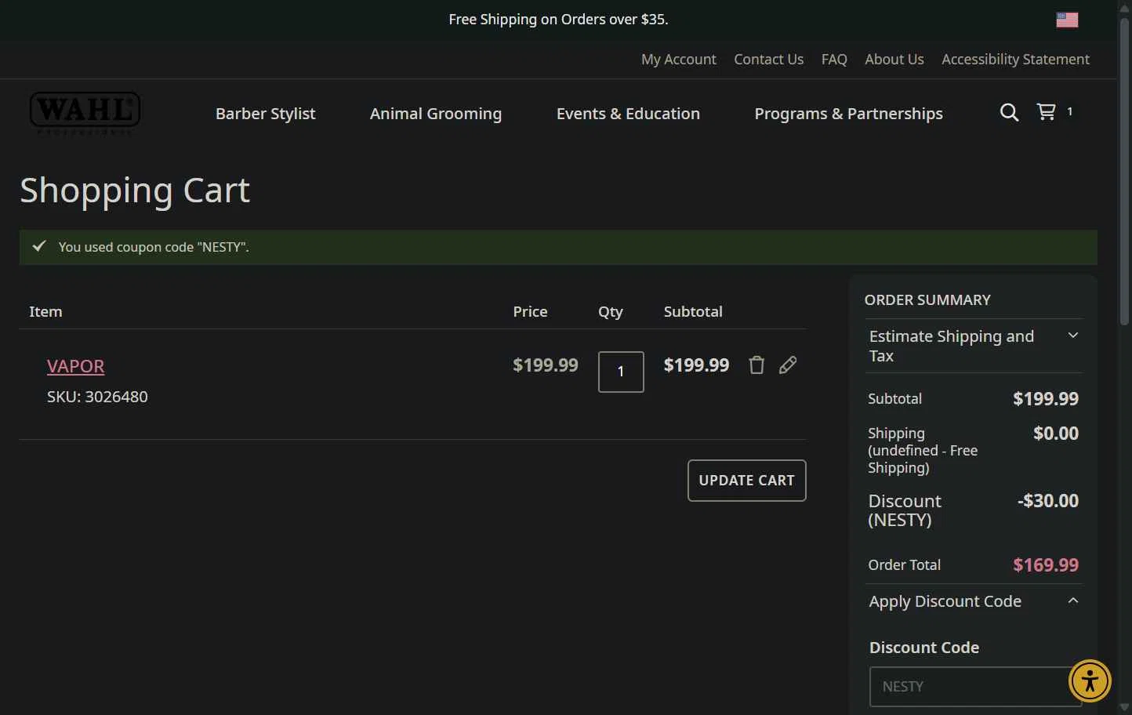Visit the About Us page

point(894,60)
